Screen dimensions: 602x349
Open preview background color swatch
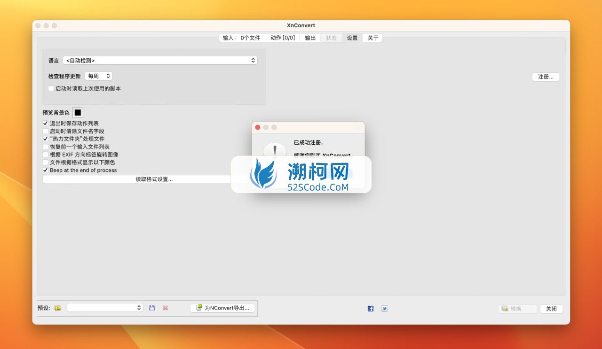click(x=78, y=113)
